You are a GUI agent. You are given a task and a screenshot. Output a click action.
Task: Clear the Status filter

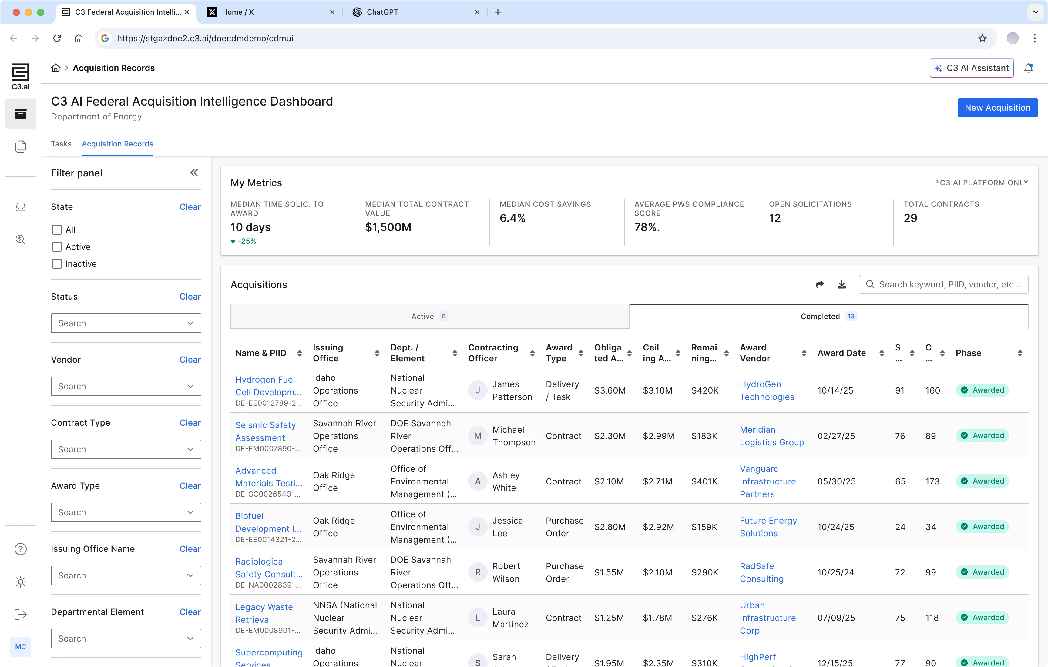(190, 296)
